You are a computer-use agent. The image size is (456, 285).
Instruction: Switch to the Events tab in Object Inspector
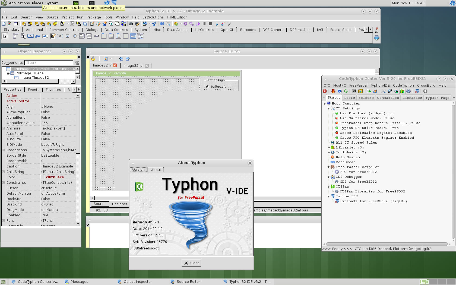coord(33,90)
